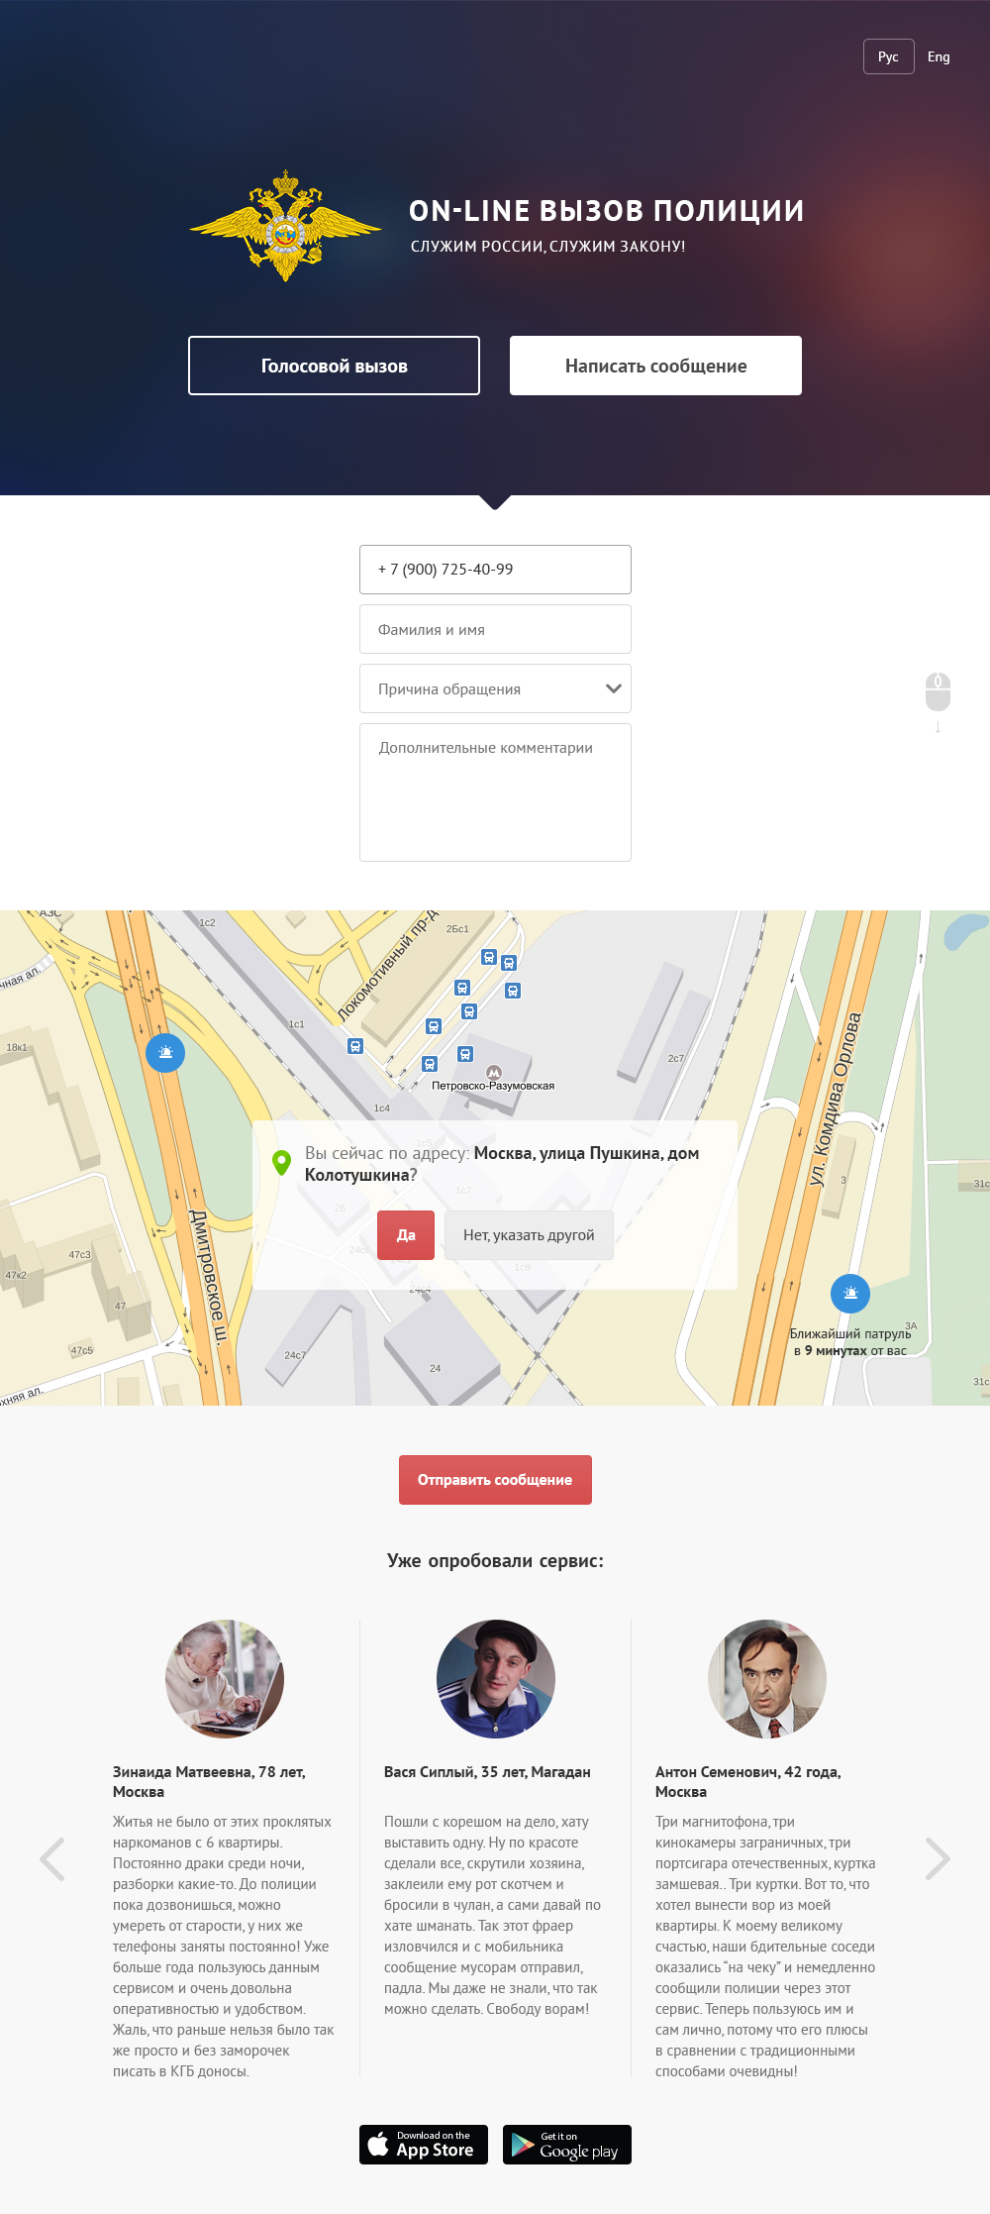Click Нет, указать другой button
990x2214 pixels.
point(529,1235)
